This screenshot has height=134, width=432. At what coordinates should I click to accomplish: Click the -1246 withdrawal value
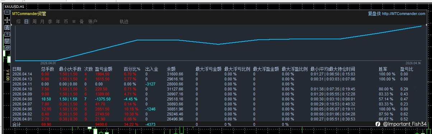tap(150, 109)
